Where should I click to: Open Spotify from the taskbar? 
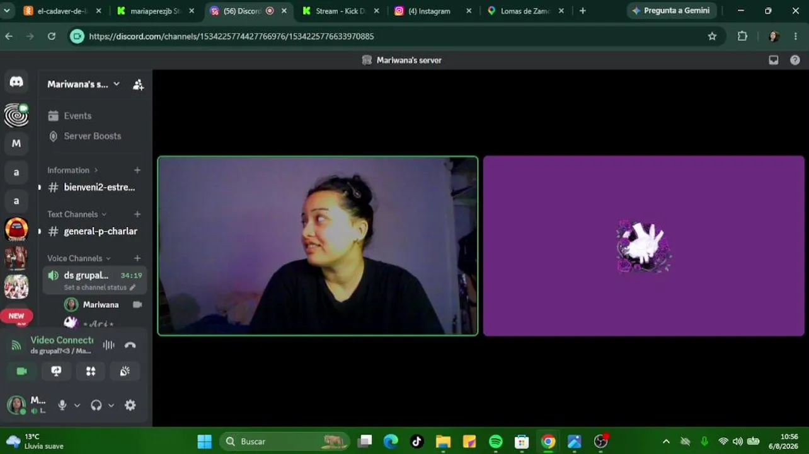(x=496, y=441)
